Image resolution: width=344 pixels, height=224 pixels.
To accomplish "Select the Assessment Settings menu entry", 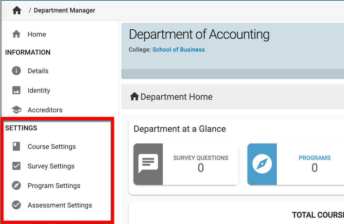I will tap(60, 205).
